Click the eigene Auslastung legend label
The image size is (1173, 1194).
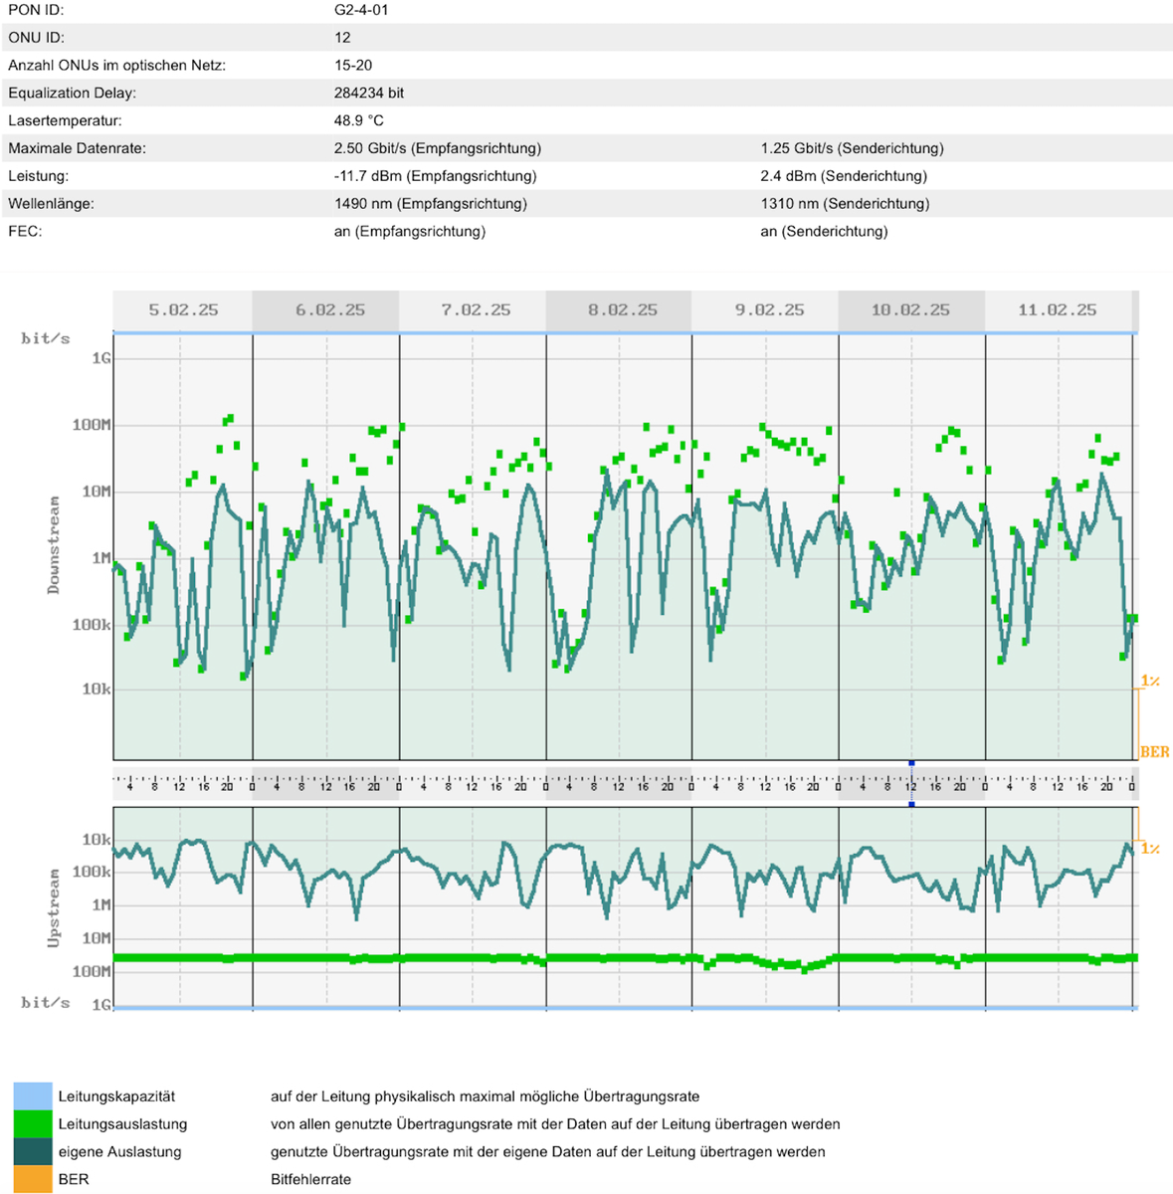[119, 1152]
